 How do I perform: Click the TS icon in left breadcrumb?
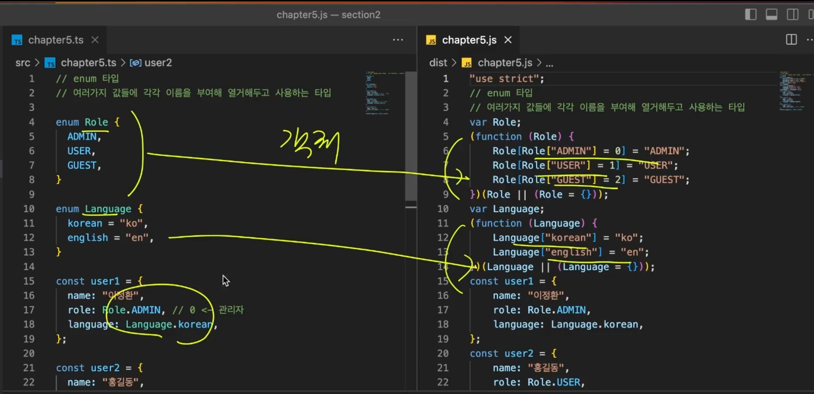coord(50,63)
